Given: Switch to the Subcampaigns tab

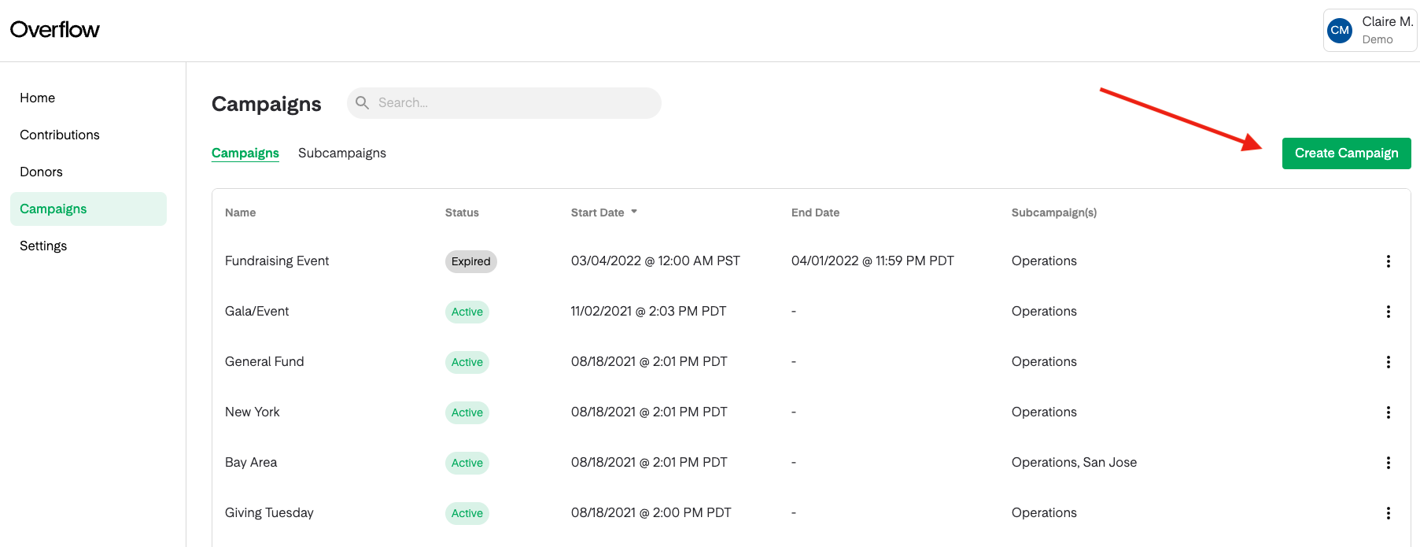Looking at the screenshot, I should tap(342, 153).
